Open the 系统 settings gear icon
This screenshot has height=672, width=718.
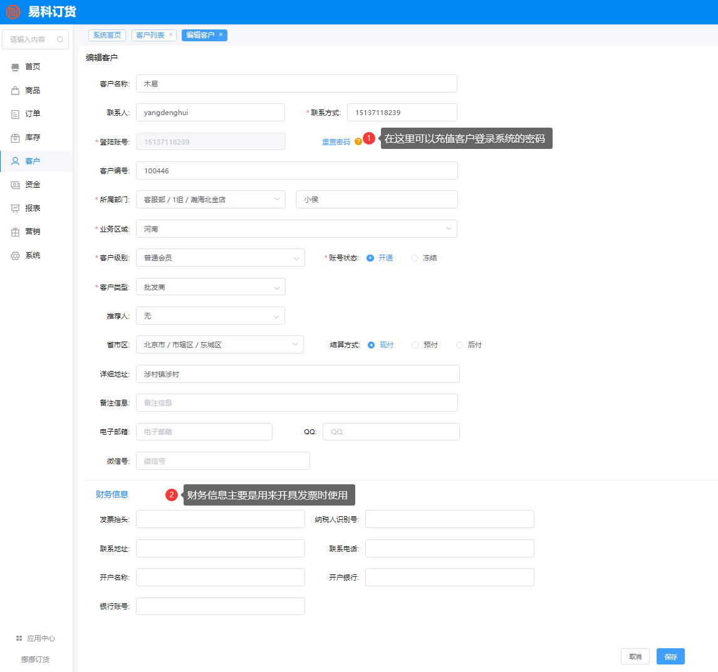pos(16,255)
